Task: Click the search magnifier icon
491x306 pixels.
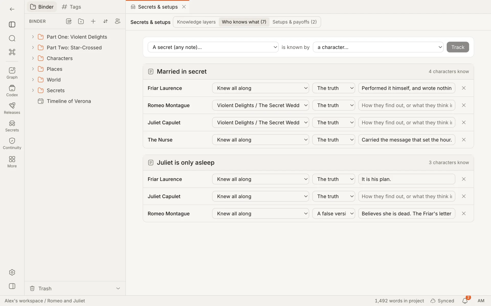Action: coord(12,38)
